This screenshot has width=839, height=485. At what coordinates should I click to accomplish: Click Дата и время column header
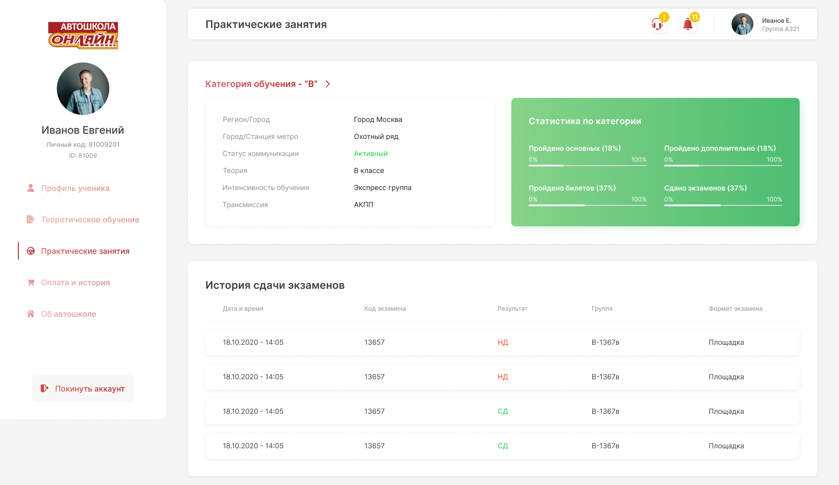point(243,308)
